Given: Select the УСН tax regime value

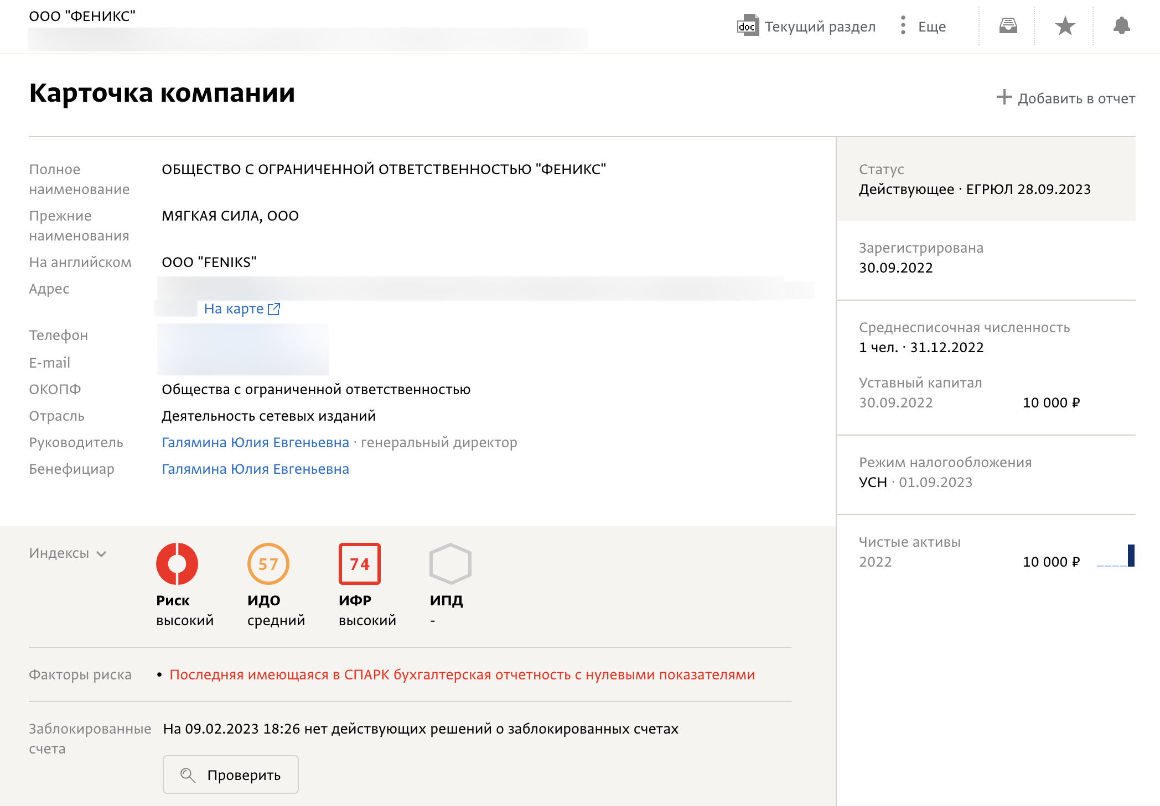Looking at the screenshot, I should coord(873,482).
